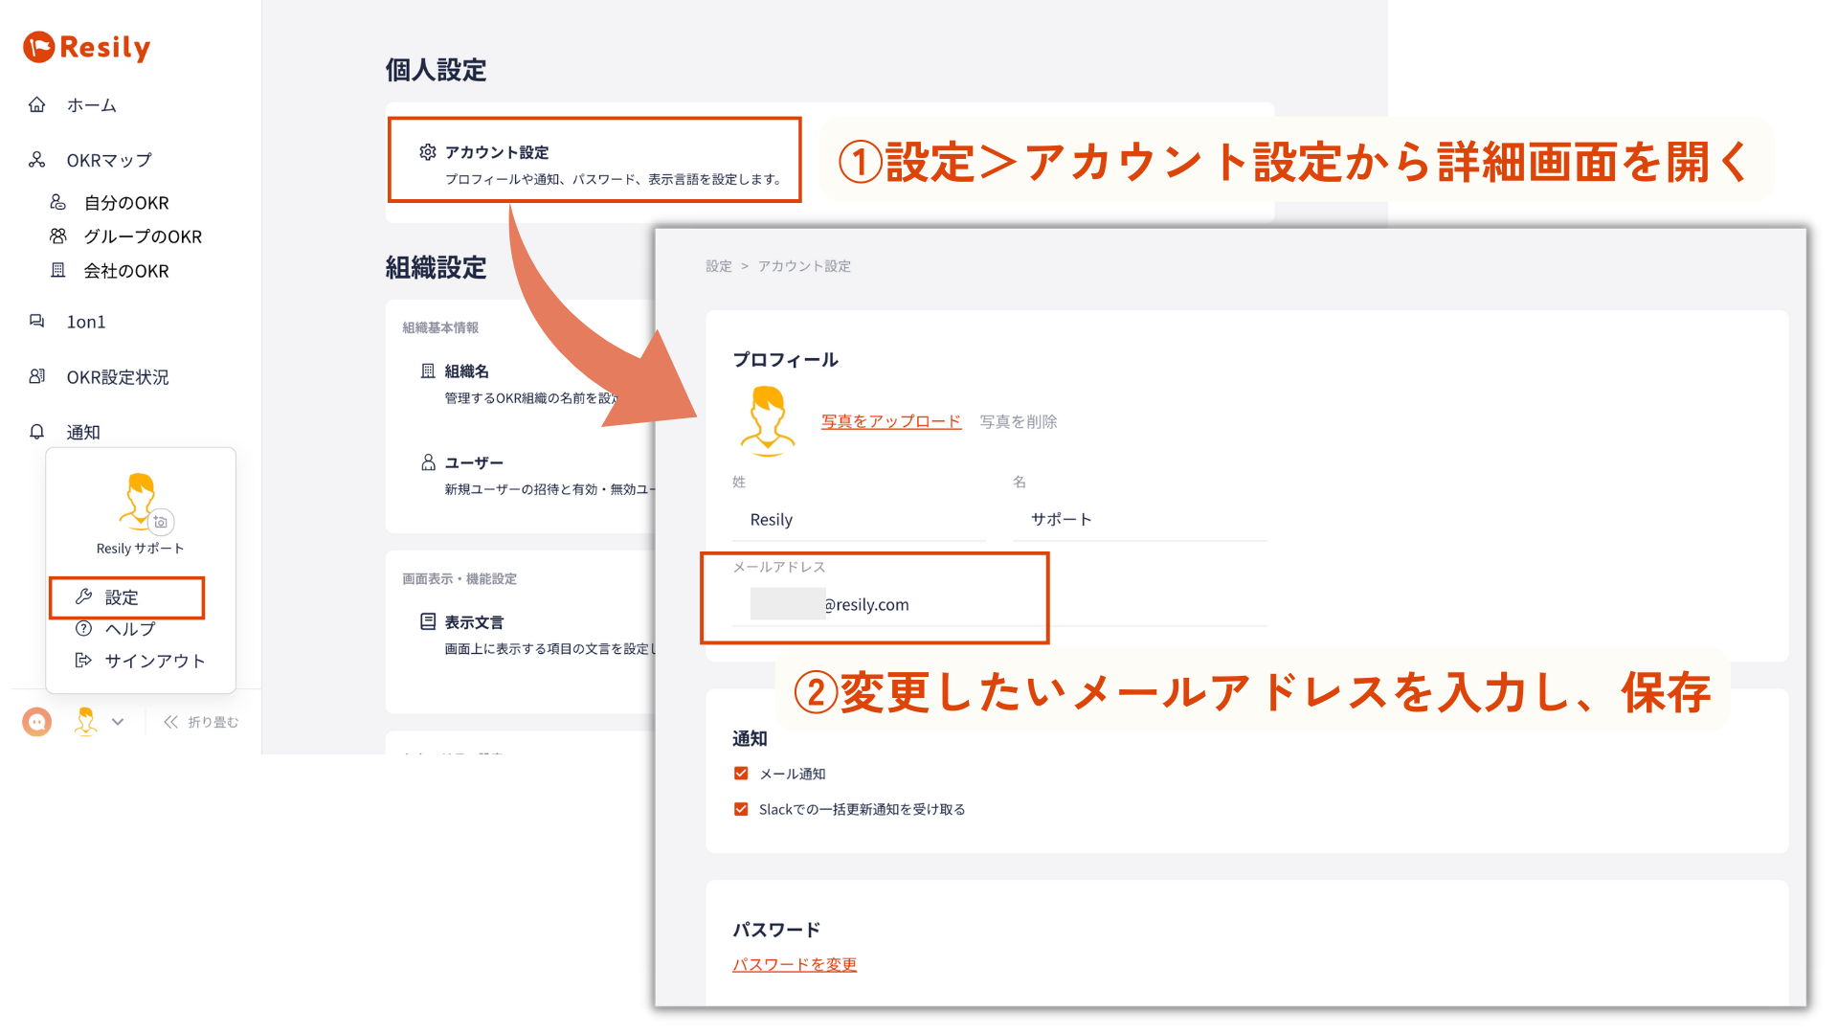Click the person icon next to ユーザー
Viewport: 1838px width, 1034px height.
click(428, 462)
